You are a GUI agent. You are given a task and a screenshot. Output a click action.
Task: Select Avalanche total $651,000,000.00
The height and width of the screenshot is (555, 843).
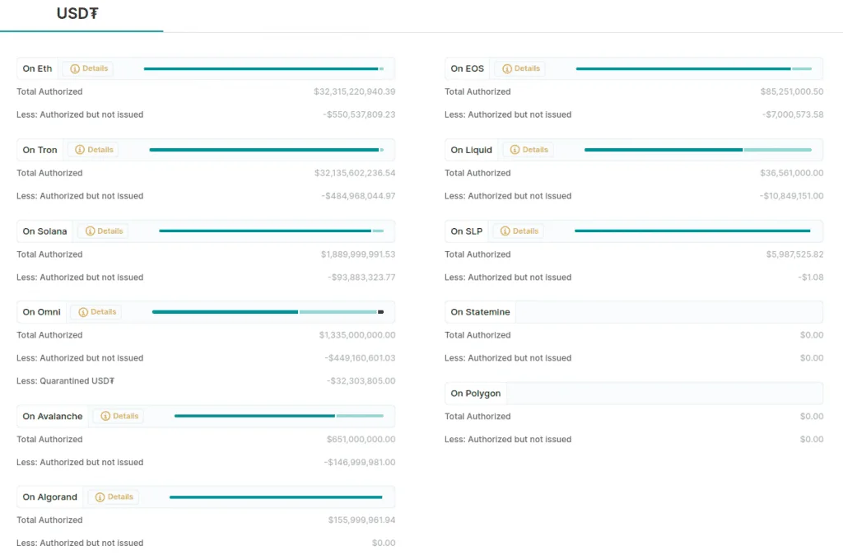tap(361, 439)
